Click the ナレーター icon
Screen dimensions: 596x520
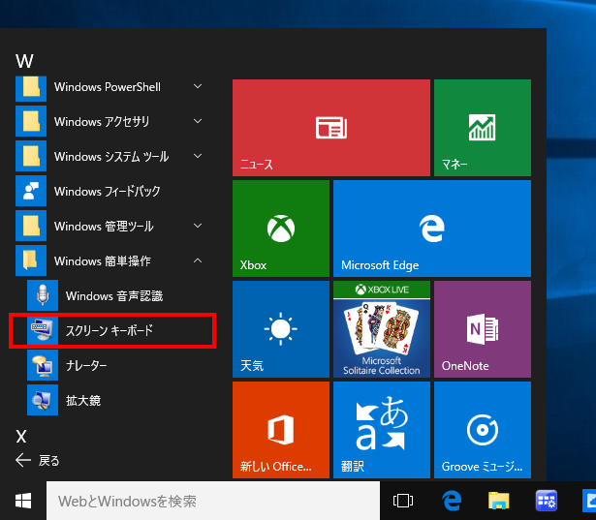click(x=43, y=365)
